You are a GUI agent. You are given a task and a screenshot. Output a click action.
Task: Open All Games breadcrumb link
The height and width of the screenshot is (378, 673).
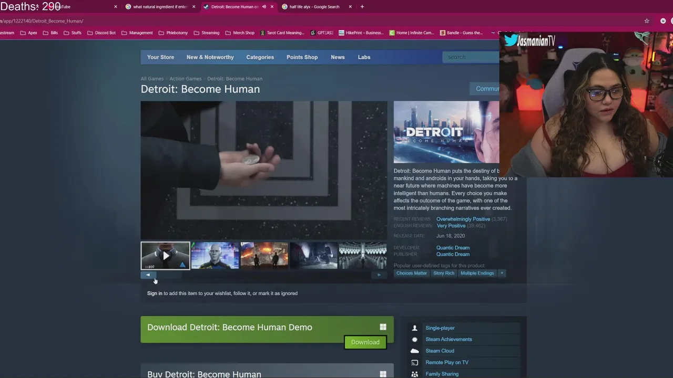click(152, 79)
